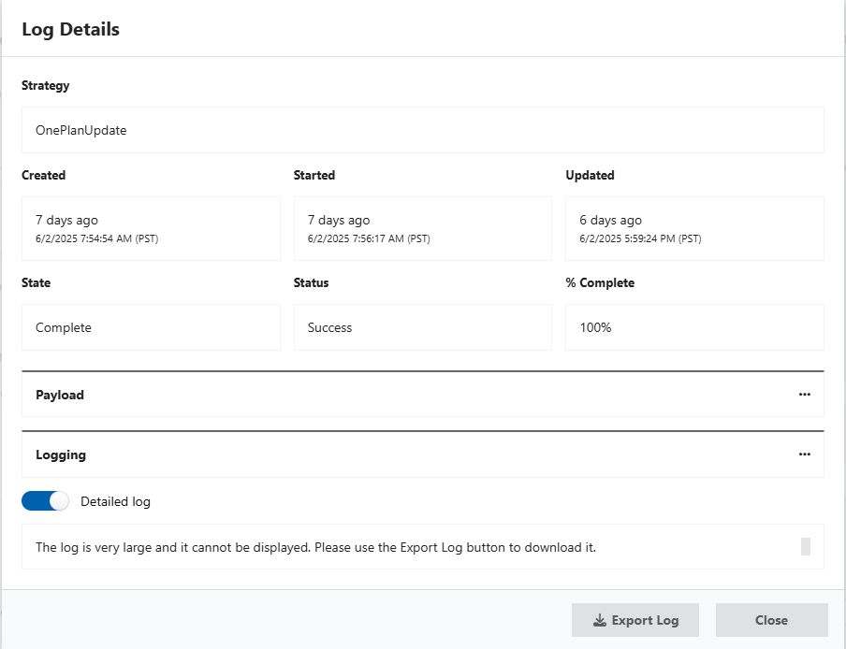The height and width of the screenshot is (649, 846).
Task: Open the Logging section ellipsis menu
Action: [x=805, y=454]
